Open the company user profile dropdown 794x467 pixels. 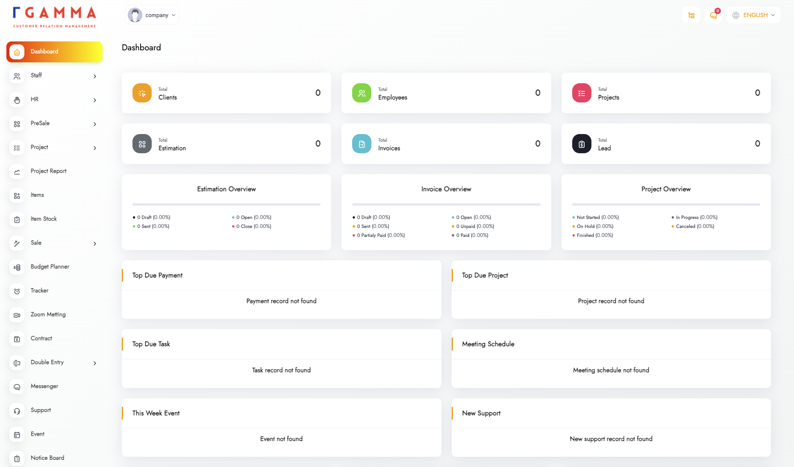click(152, 15)
